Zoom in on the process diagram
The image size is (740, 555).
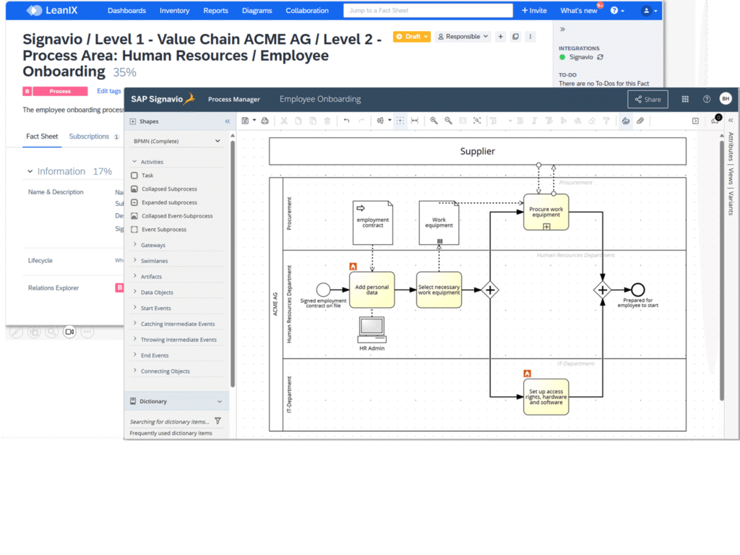tap(434, 121)
